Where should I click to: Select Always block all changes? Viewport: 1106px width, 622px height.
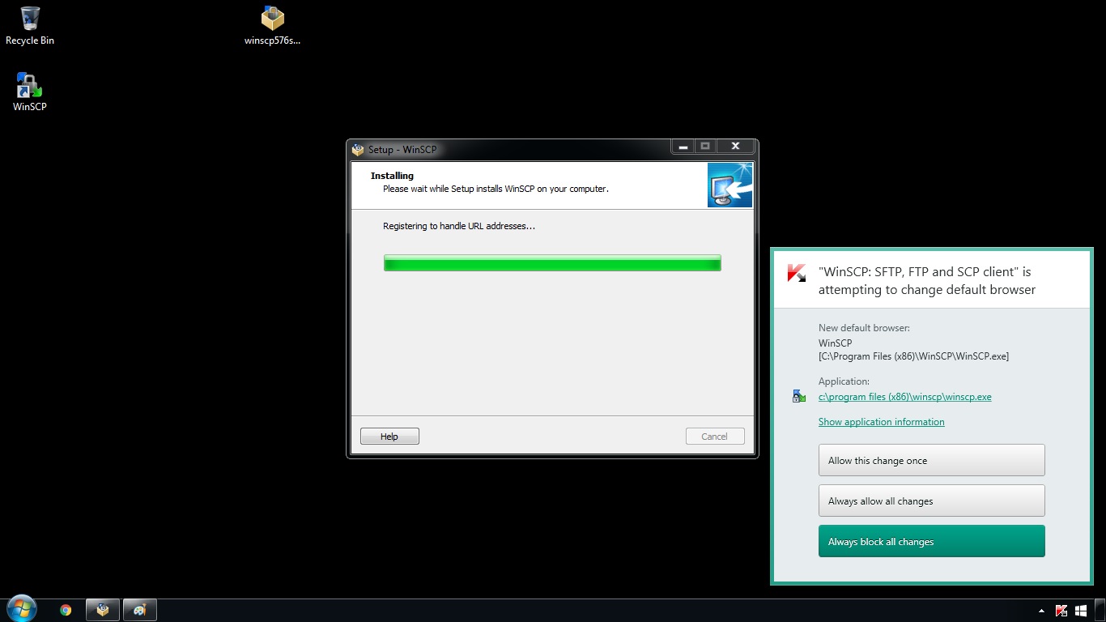click(931, 541)
